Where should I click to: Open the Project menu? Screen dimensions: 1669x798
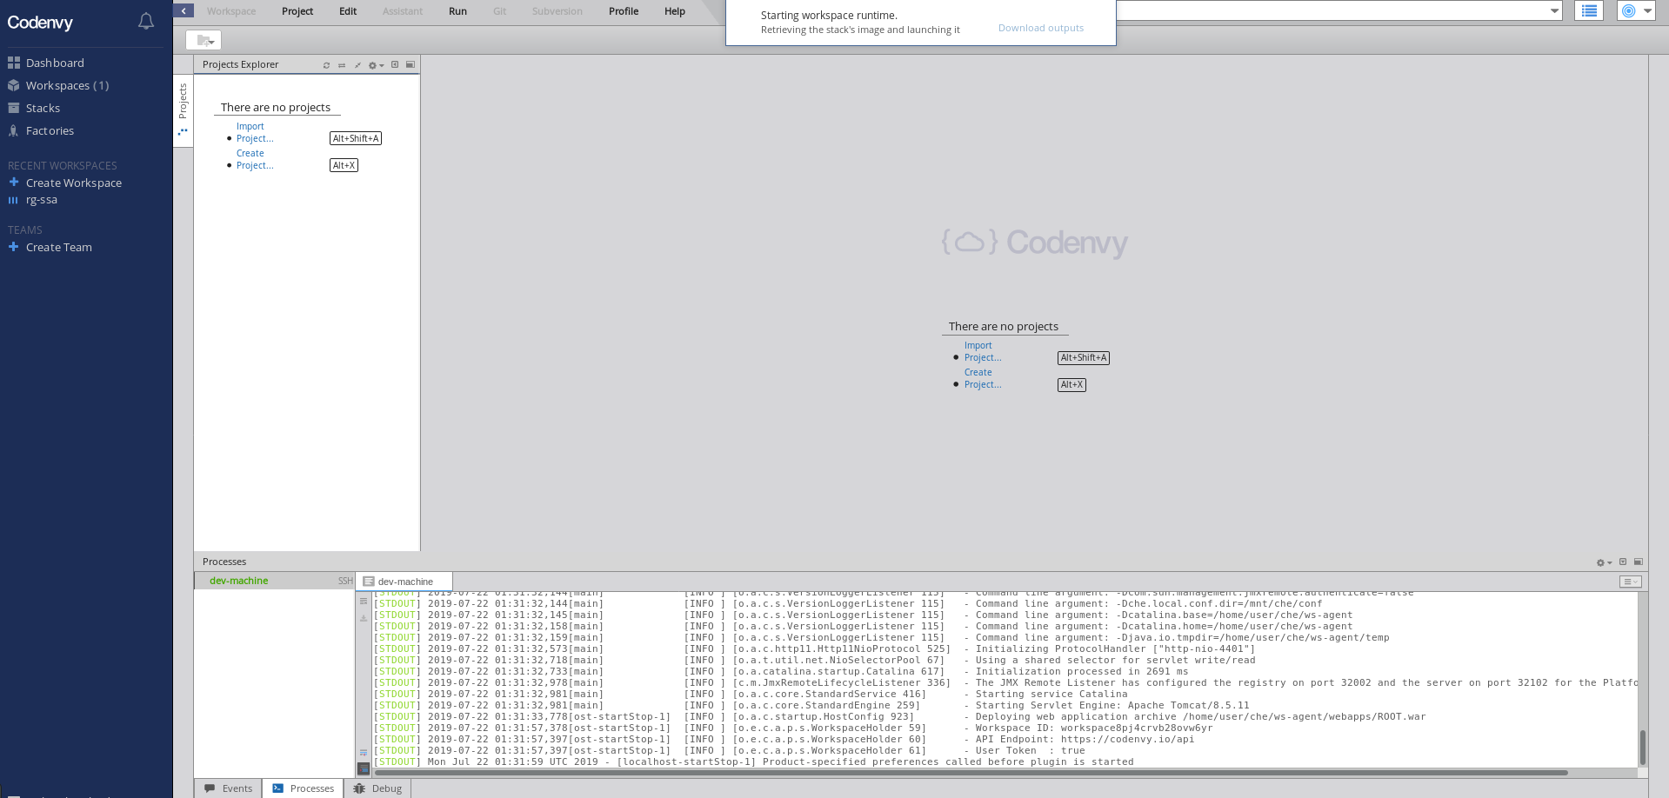pyautogui.click(x=297, y=11)
